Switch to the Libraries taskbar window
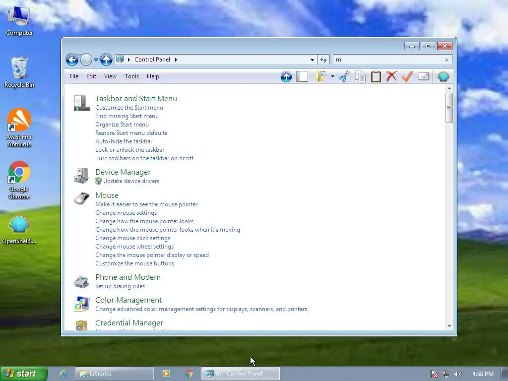The width and height of the screenshot is (508, 381). click(115, 374)
